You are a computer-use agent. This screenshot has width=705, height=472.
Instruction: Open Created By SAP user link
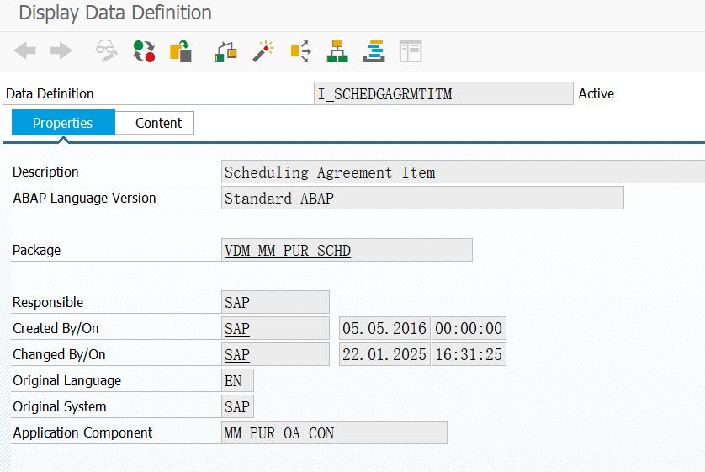tap(237, 329)
